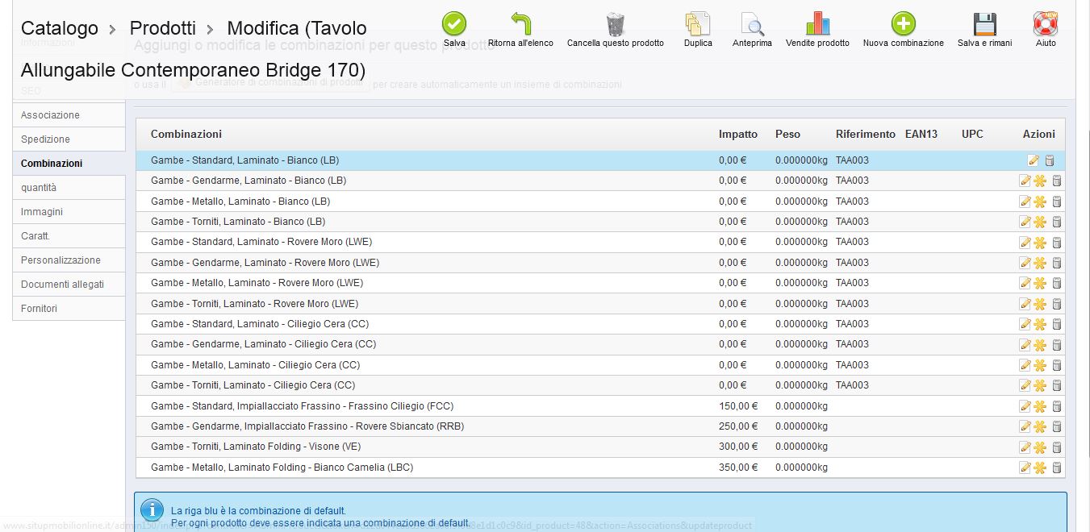Delete Gambe Metallo Ciliegio Cera (CC) combination
1090x532 pixels.
(x=1057, y=365)
